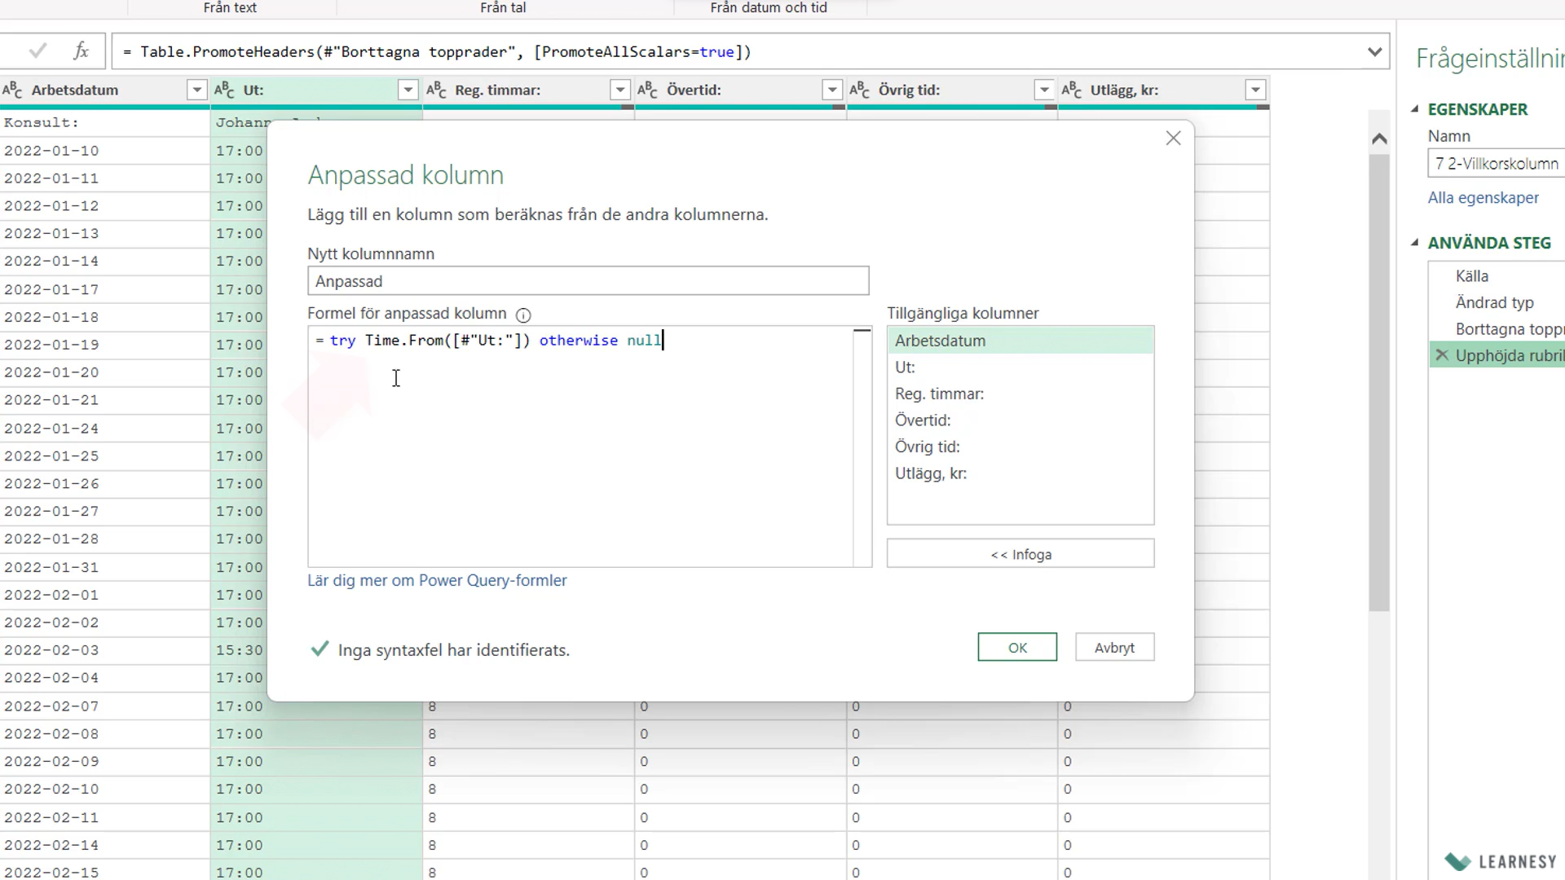Open the filter dropdown on 'Reg. timmar:'
1565x880 pixels.
pos(619,90)
